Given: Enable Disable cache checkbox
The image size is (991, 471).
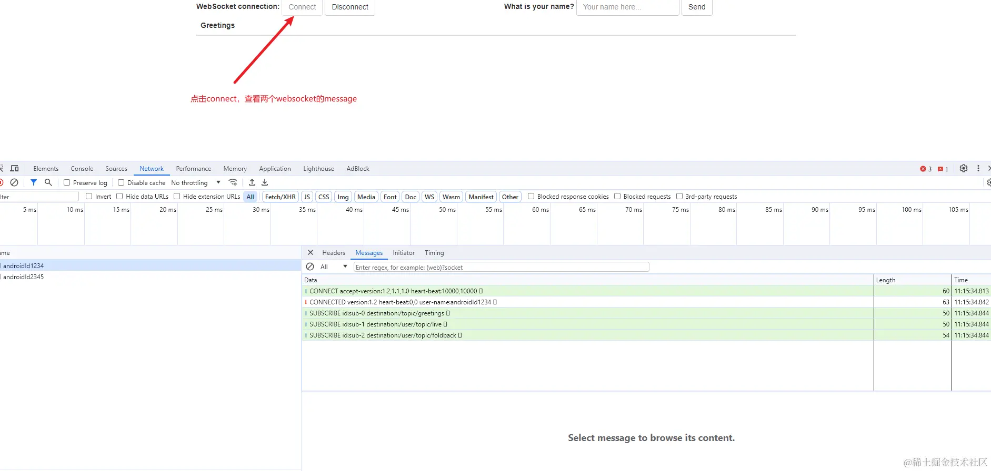Looking at the screenshot, I should (121, 182).
